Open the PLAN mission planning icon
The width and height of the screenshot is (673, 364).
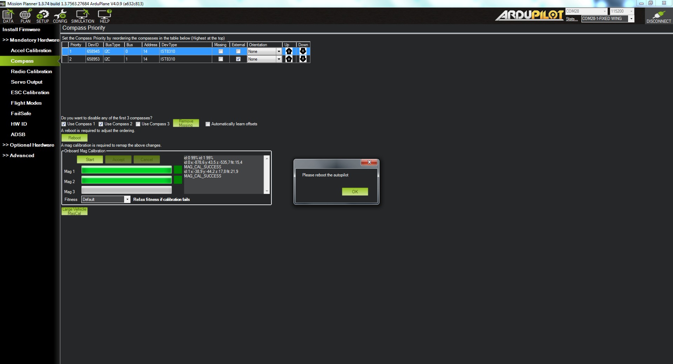pyautogui.click(x=25, y=16)
